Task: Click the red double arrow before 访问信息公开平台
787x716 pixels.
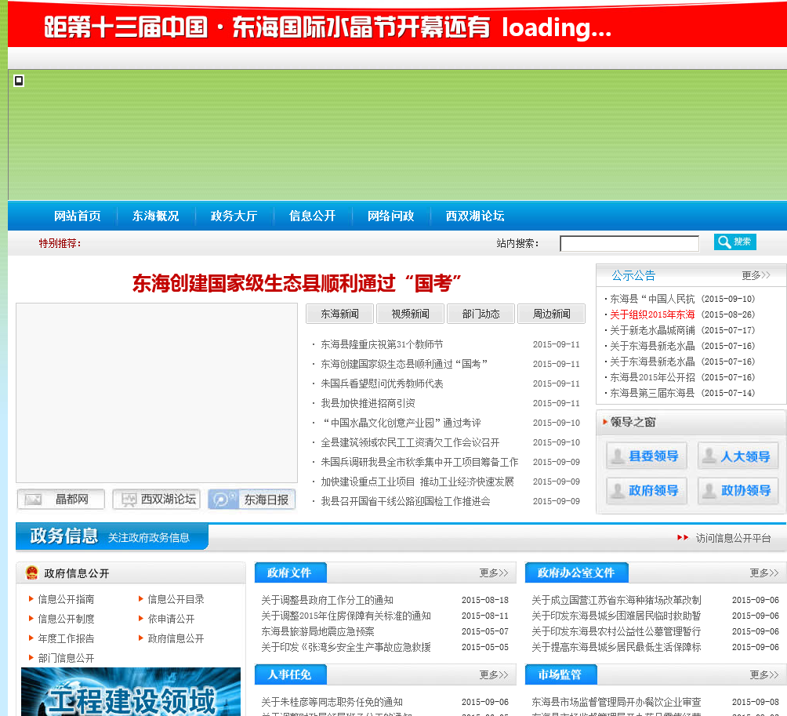Action: 683,538
